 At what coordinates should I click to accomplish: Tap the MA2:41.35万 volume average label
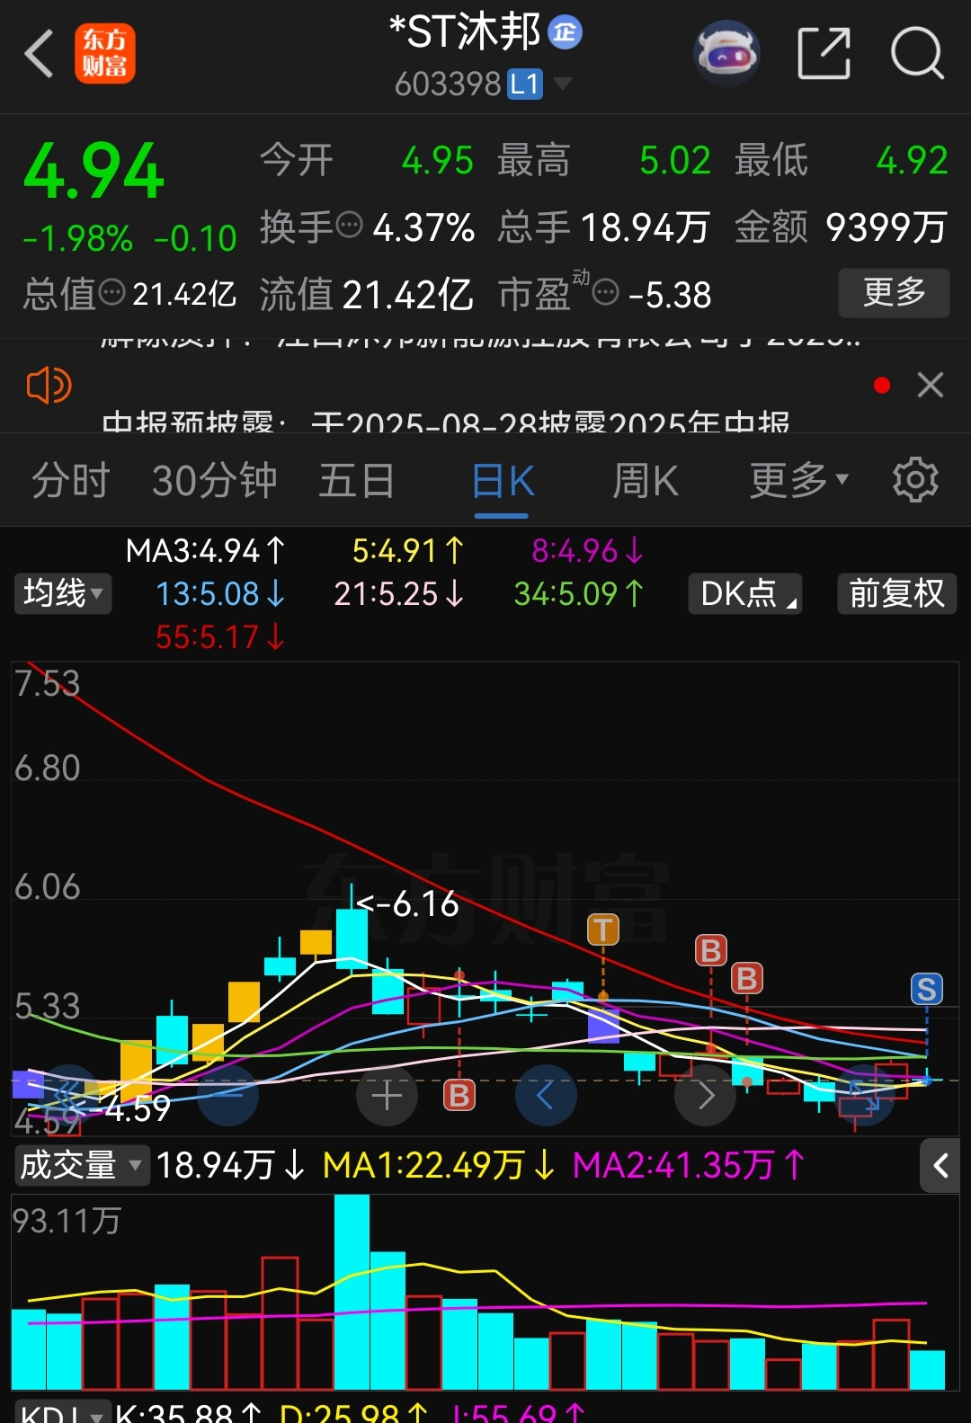click(x=689, y=1165)
